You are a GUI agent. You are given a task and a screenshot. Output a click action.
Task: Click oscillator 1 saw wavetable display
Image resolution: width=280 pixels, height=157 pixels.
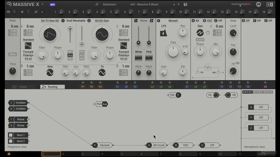(50, 34)
